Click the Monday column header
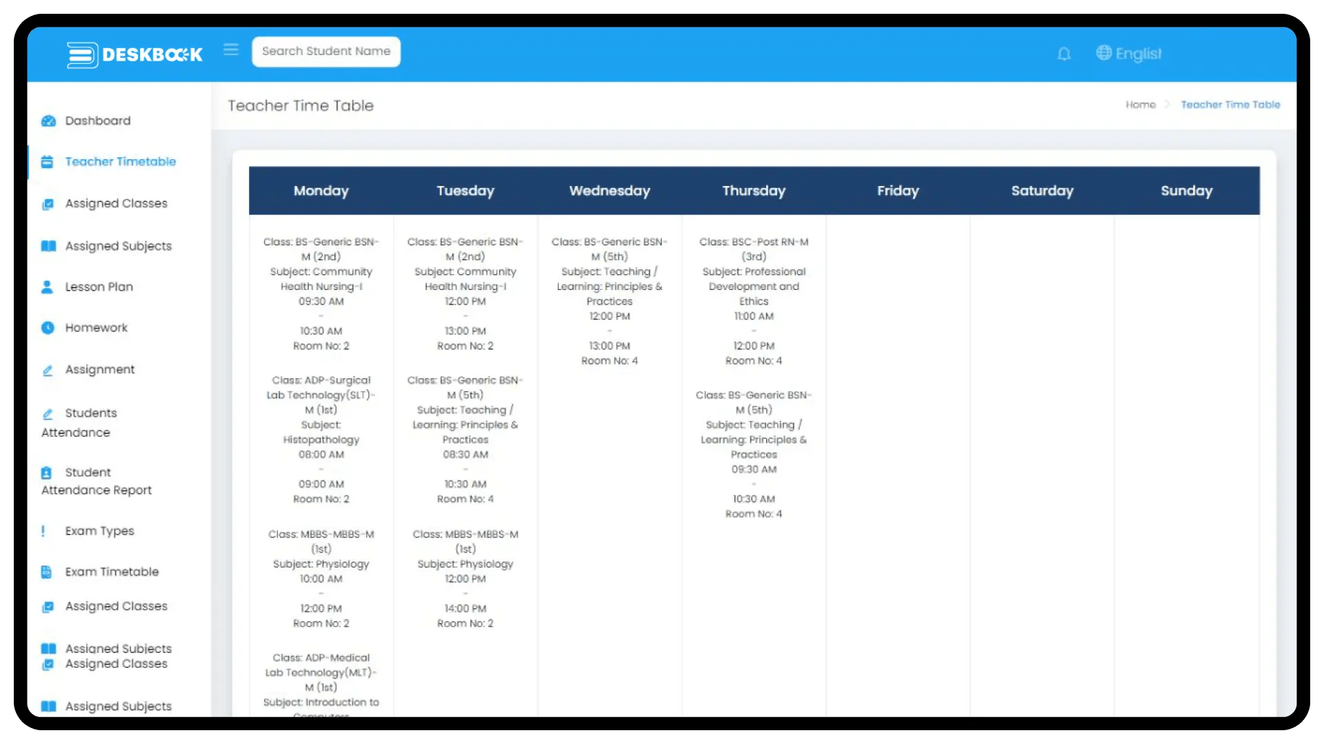Viewport: 1324px width, 744px height. [321, 191]
